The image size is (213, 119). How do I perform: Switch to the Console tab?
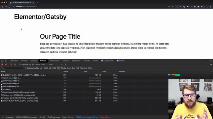tap(24, 61)
